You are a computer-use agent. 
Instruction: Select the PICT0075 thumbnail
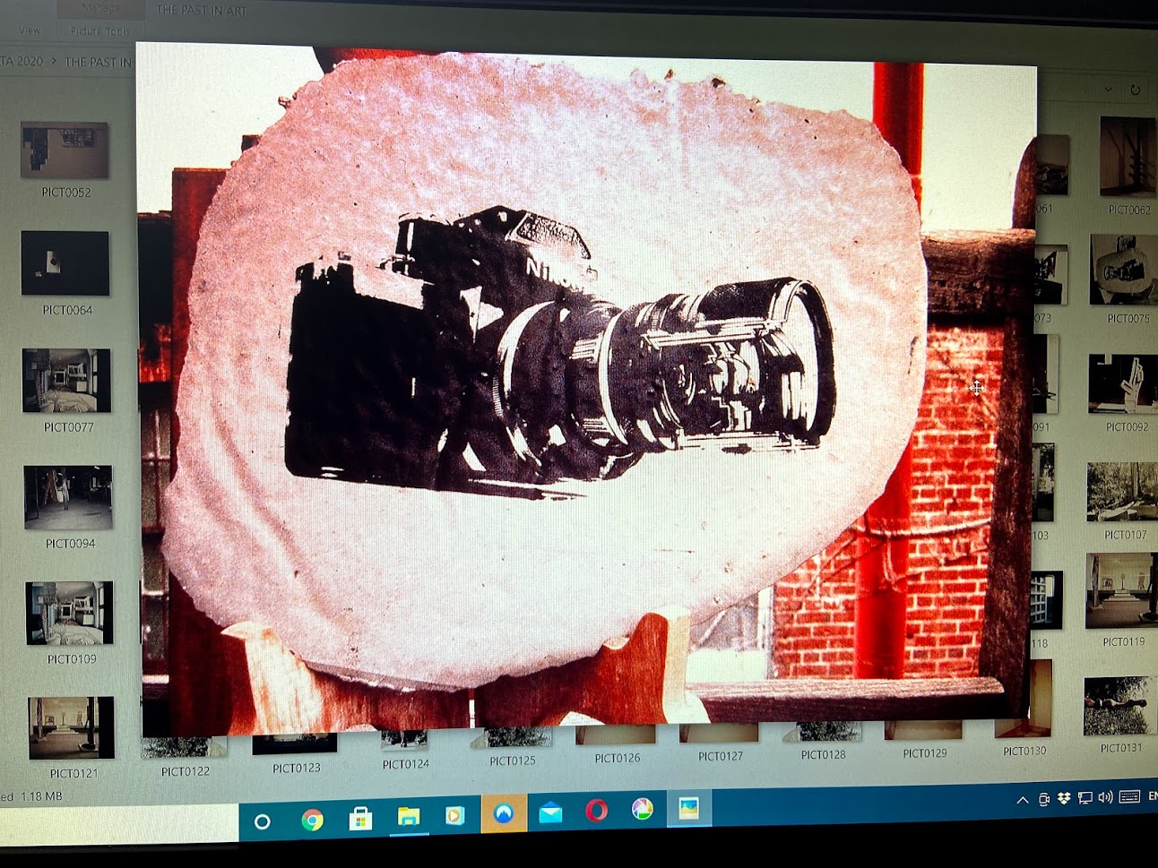point(1124,271)
